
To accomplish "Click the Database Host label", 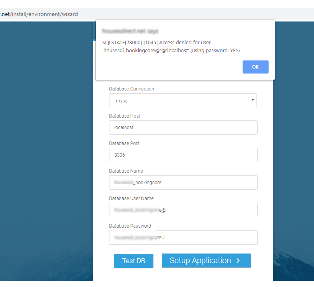I will point(125,116).
